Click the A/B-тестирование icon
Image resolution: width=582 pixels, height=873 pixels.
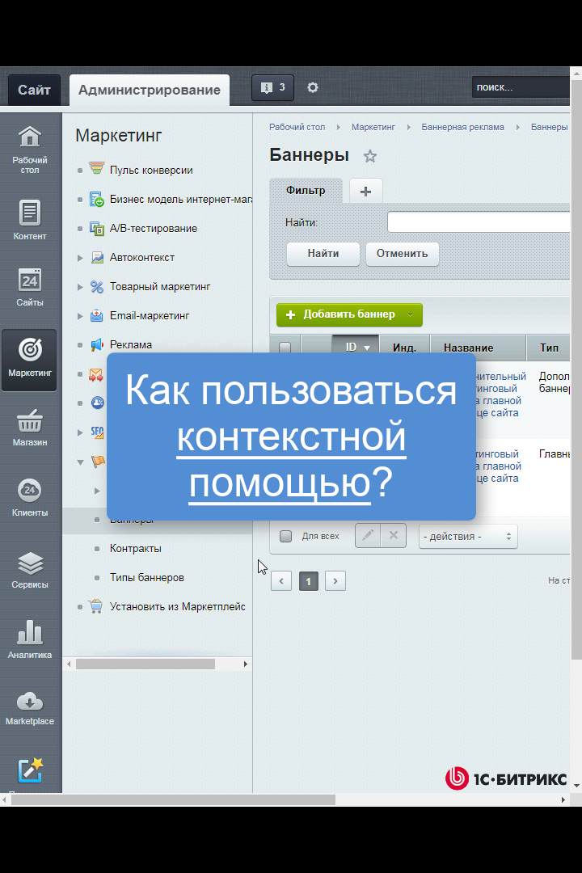click(97, 228)
